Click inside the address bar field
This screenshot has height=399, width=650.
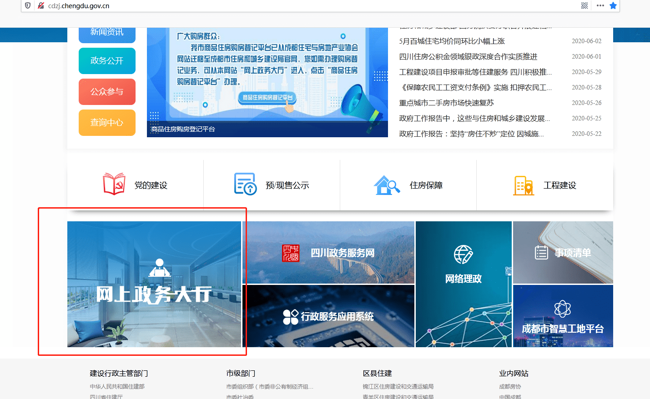pos(182,6)
